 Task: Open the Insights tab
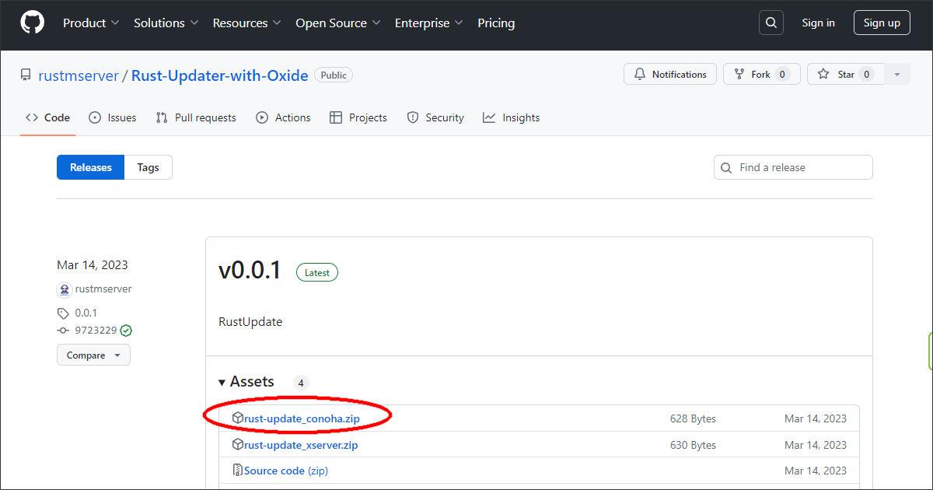coord(512,117)
